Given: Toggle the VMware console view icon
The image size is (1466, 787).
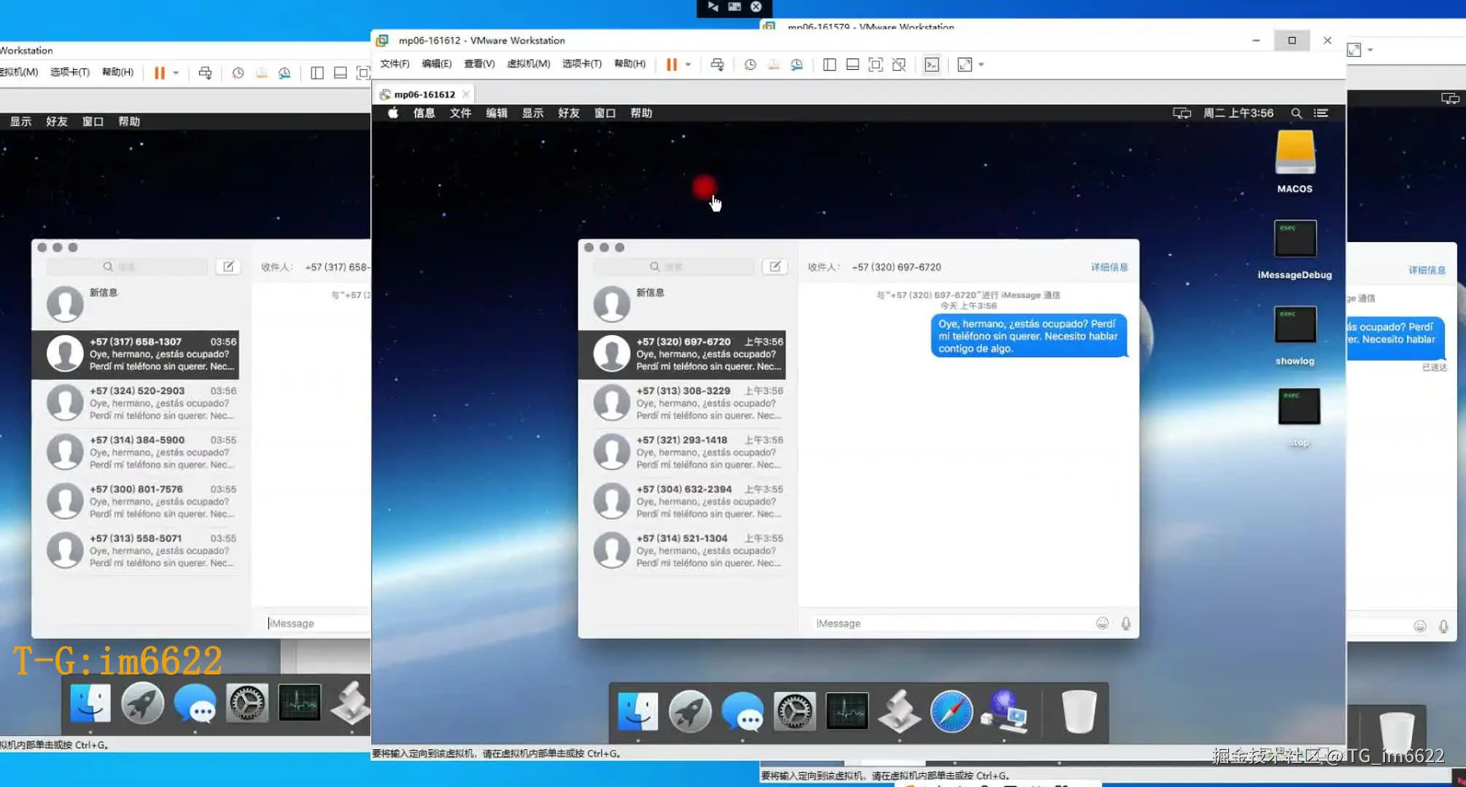Looking at the screenshot, I should pos(931,65).
